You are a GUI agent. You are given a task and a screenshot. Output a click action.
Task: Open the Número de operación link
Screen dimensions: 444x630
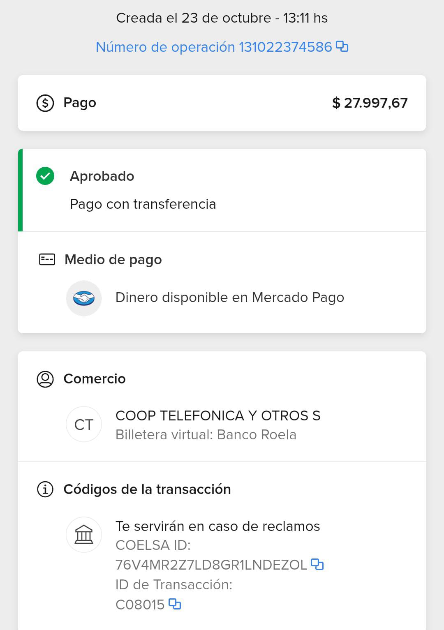[x=213, y=47]
